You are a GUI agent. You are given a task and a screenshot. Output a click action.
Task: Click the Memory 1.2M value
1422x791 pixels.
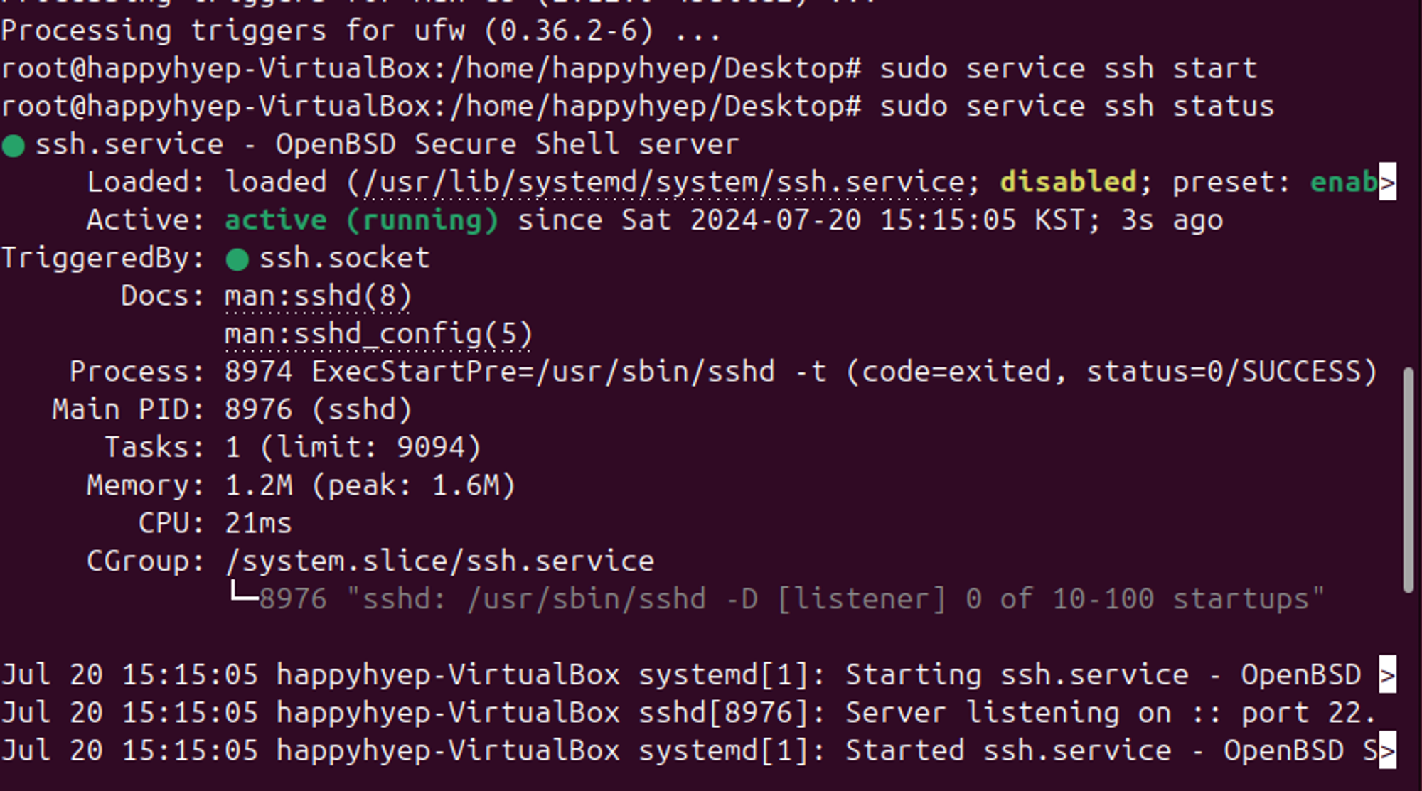[x=259, y=485]
